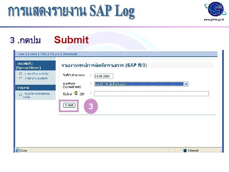Click the www.gfmis.go.th text under logo

click(214, 19)
